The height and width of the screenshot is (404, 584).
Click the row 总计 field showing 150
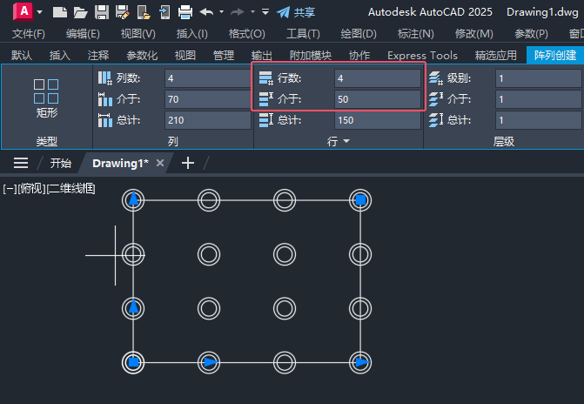pyautogui.click(x=377, y=120)
